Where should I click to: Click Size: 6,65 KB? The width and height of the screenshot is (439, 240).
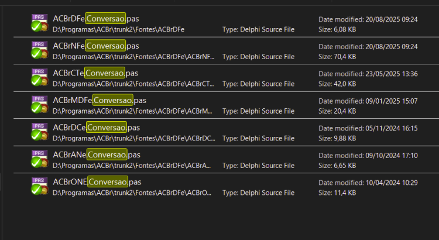pyautogui.click(x=337, y=165)
